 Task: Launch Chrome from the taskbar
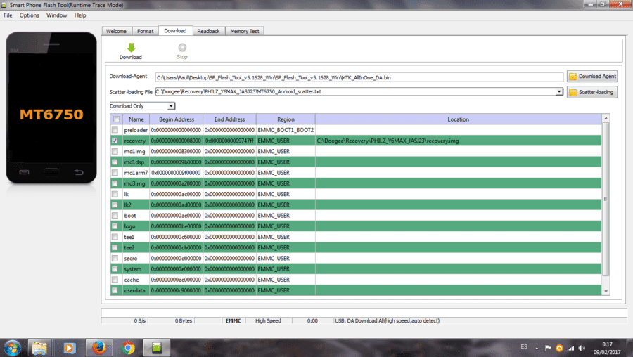tap(128, 347)
